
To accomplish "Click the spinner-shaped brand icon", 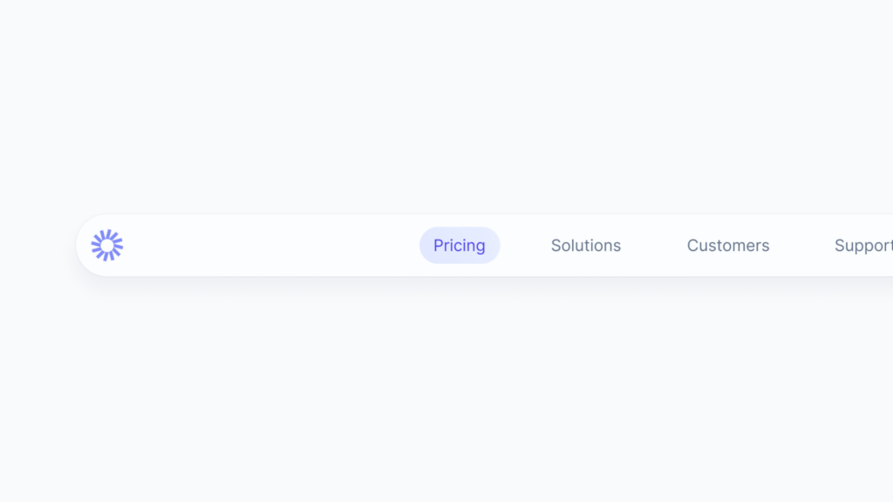I will [107, 245].
